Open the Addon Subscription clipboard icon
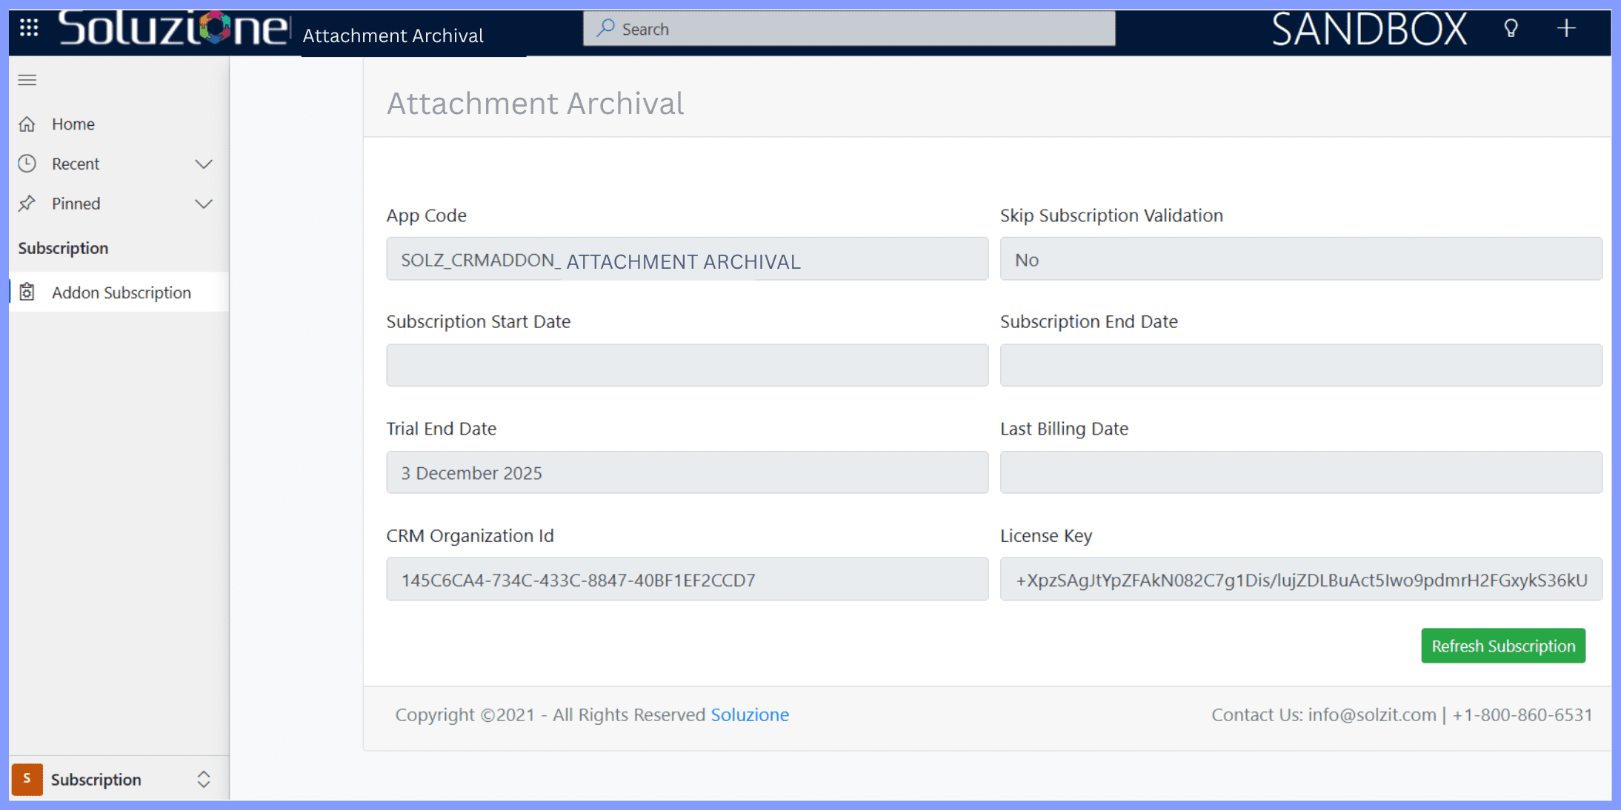Viewport: 1621px width, 810px height. (27, 292)
